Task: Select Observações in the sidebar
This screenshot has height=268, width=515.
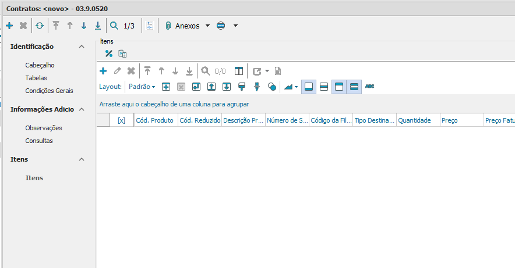Action: 44,128
